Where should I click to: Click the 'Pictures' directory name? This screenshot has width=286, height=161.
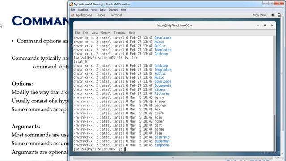pyautogui.click(x=162, y=93)
